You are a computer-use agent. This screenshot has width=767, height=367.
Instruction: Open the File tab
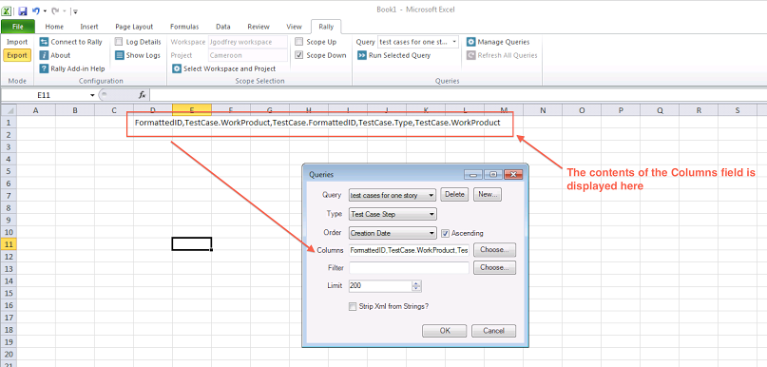point(18,27)
